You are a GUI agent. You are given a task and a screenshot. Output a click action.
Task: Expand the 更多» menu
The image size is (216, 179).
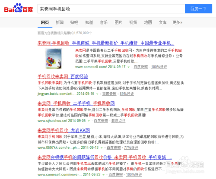(178, 22)
